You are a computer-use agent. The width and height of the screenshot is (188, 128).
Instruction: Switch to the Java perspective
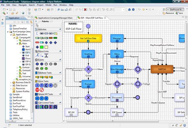(x=179, y=13)
